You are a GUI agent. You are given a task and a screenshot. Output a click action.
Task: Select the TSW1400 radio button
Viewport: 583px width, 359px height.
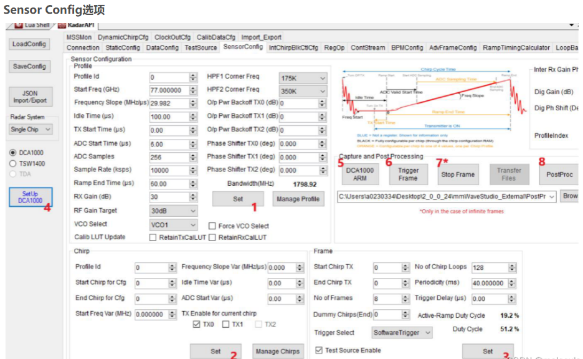point(13,163)
